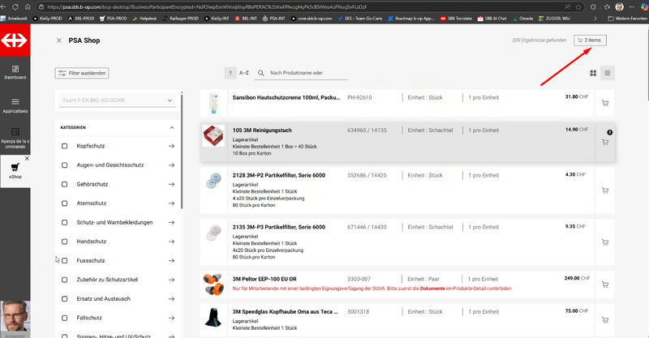Add Sansibon Hautschutzcreme to cart

click(x=605, y=103)
